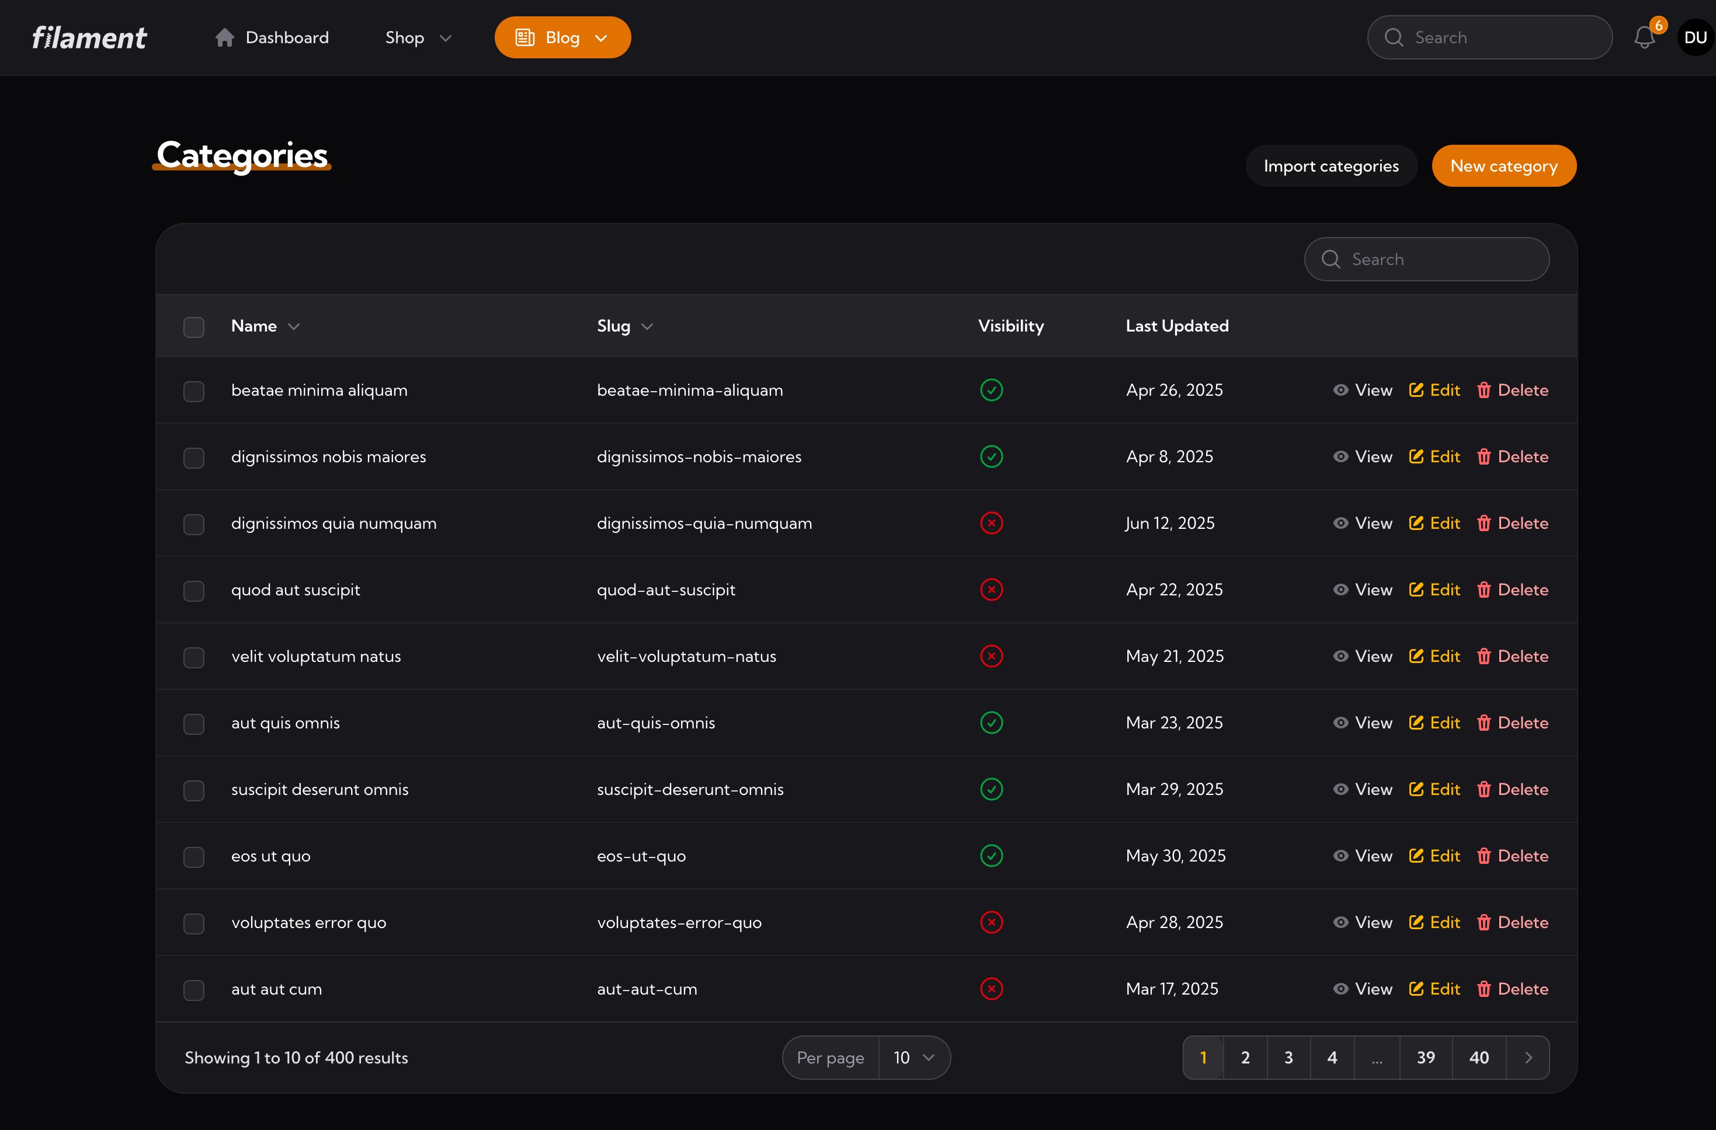Tick the dignissimos quia numquam row checkbox
Screen dimensions: 1716x1130
pyautogui.click(x=194, y=525)
